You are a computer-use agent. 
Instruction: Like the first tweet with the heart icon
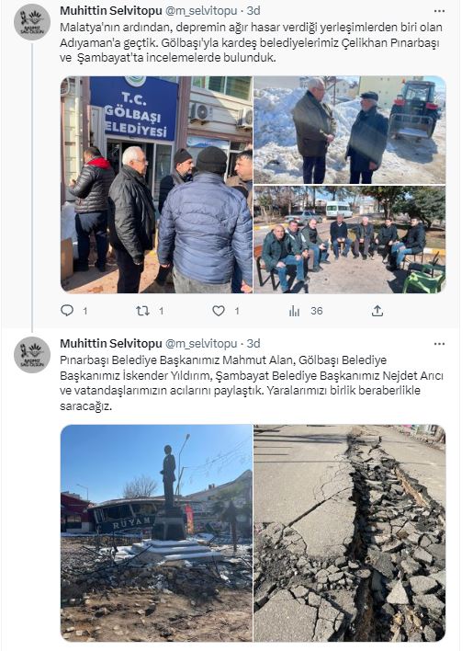219,311
